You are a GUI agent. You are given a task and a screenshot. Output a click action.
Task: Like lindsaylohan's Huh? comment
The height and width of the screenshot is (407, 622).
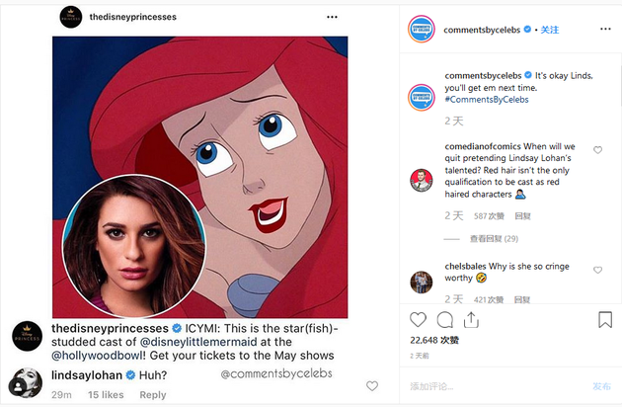(x=372, y=385)
